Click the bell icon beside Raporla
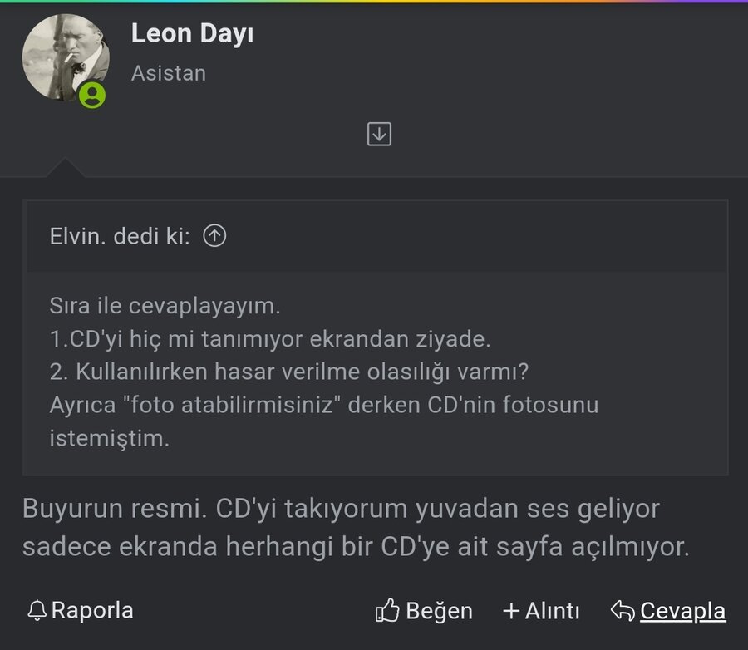The width and height of the screenshot is (748, 650). point(37,611)
